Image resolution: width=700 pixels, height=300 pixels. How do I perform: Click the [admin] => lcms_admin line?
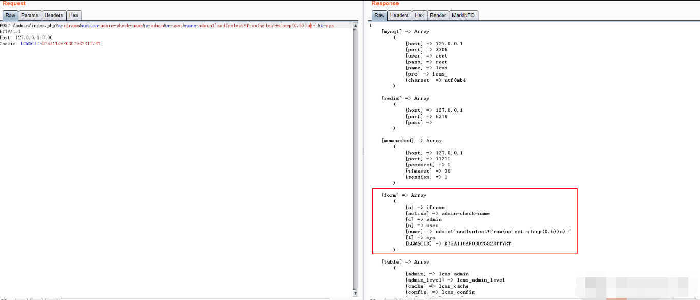tap(437, 274)
